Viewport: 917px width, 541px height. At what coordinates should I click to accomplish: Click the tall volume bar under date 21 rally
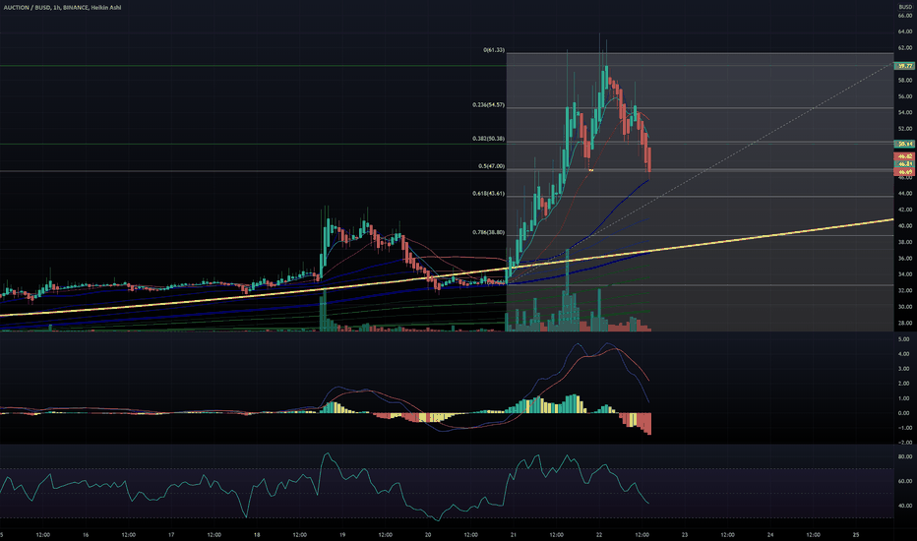tap(567, 290)
